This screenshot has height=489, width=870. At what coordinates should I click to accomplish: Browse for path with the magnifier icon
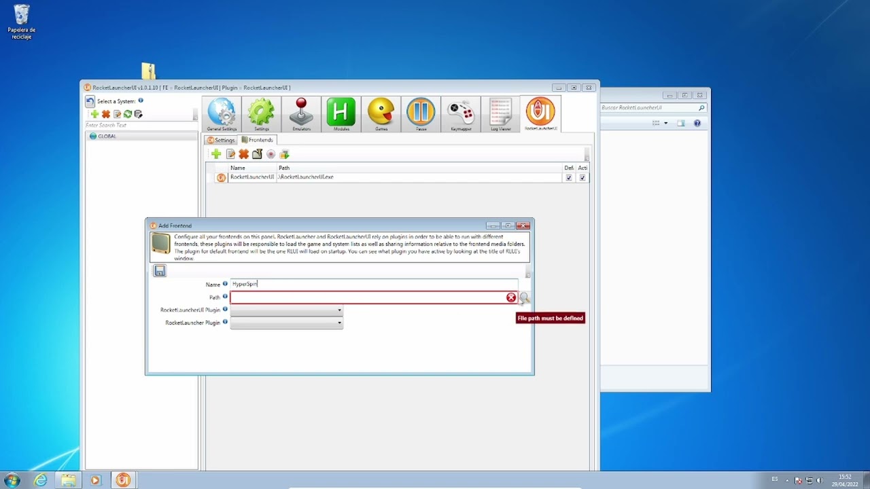pyautogui.click(x=524, y=297)
